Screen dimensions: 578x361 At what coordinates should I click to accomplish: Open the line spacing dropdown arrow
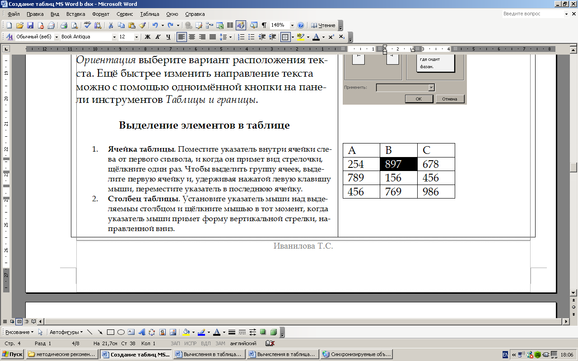click(x=230, y=37)
